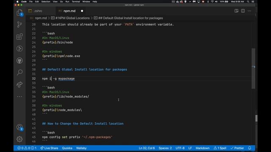This screenshot has height=152, width=271.
Task: Open the Window menu
Action: (x=86, y=2)
